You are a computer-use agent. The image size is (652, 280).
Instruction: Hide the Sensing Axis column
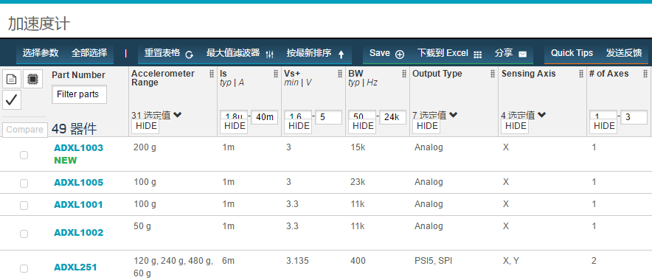click(516, 126)
